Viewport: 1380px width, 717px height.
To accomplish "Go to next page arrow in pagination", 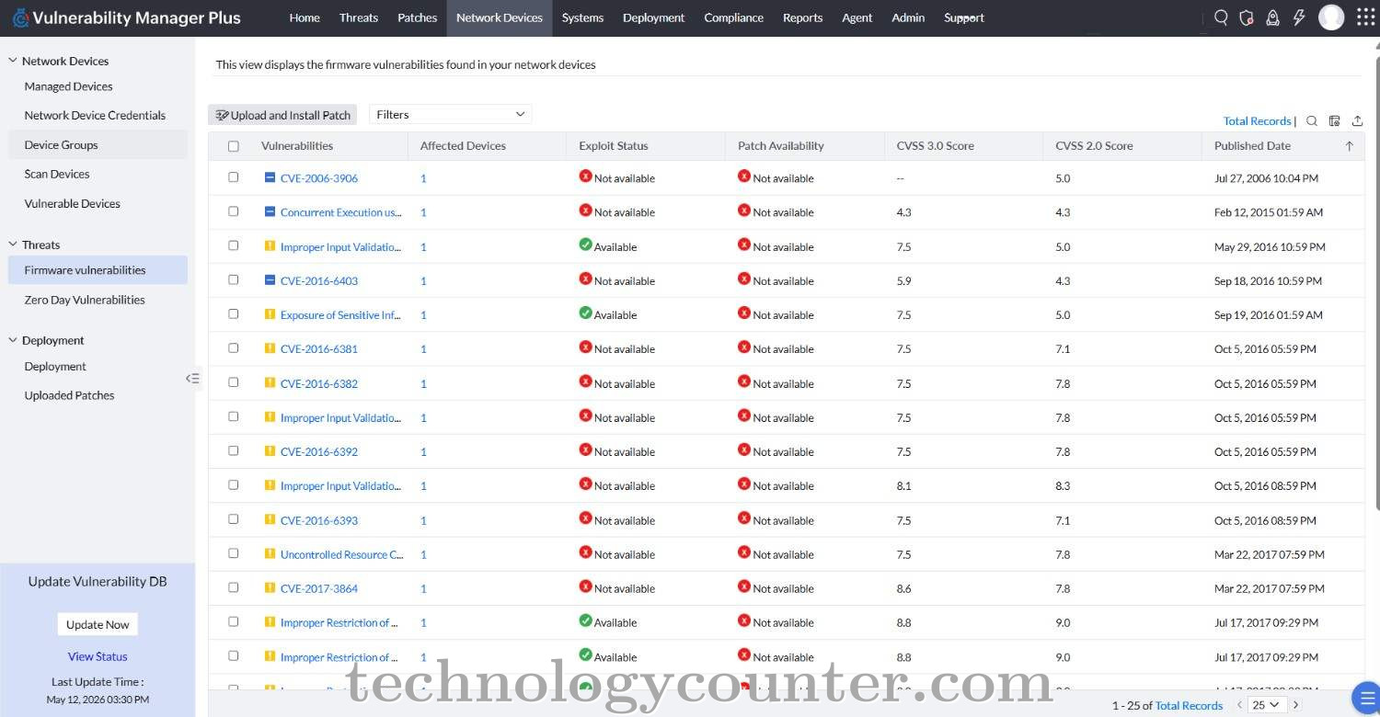I will coord(1296,705).
